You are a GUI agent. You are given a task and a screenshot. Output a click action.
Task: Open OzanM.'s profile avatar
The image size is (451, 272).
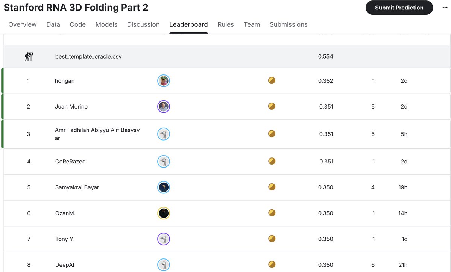click(163, 213)
